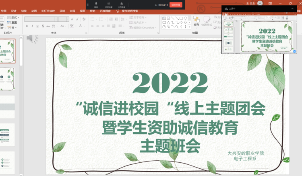Select the arrow line shape
Screen dimensions: 302x176
click(x=177, y=18)
